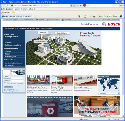This screenshot has width=125, height=121.
Task: Open the Seite dropdown menu
Action: (x=100, y=16)
